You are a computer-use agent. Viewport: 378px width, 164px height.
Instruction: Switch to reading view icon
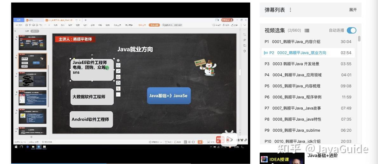tap(193, 142)
